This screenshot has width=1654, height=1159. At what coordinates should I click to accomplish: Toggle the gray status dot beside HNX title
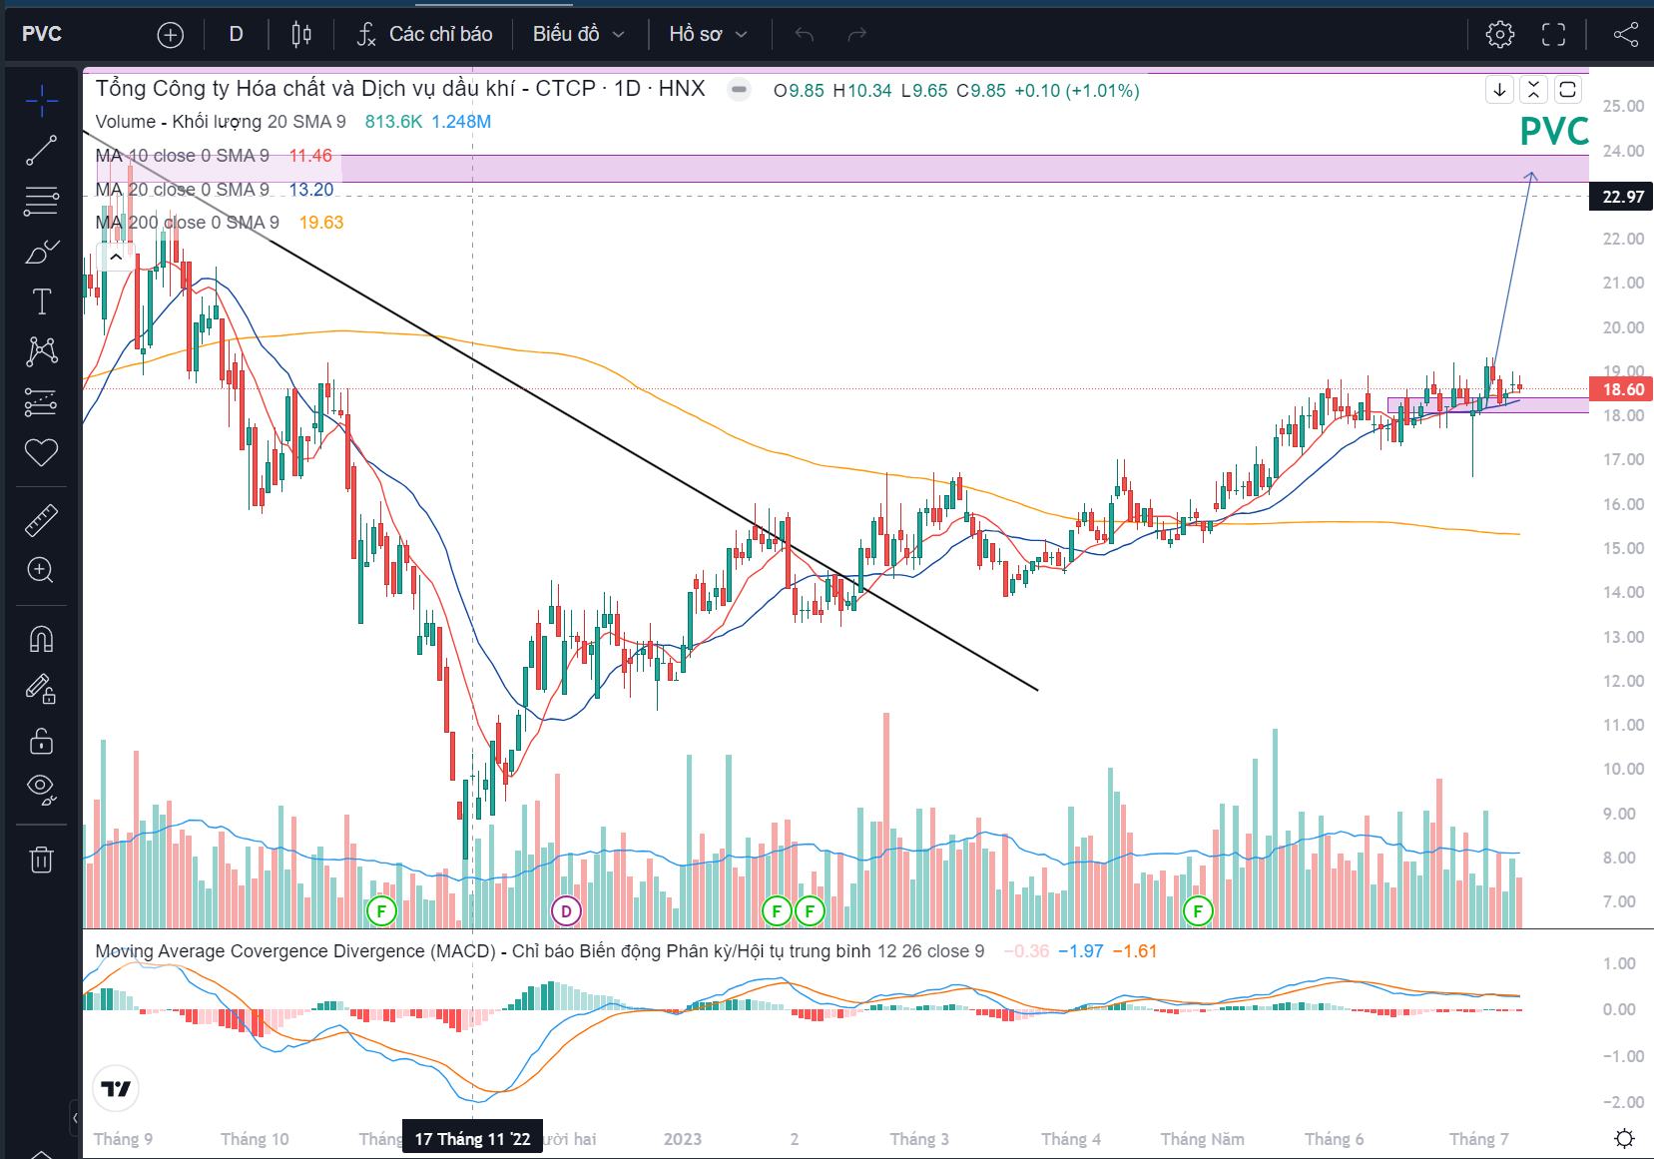point(739,90)
